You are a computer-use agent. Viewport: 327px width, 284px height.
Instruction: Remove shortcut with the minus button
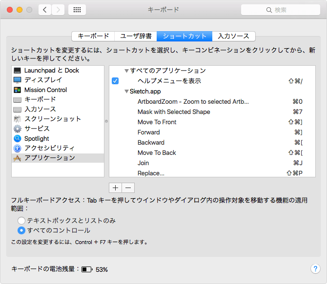[x=128, y=188]
